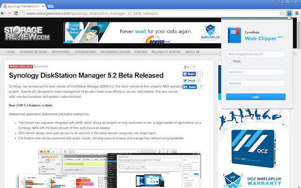Click the StorageReview.com logo
Screen dimensions: 301x188
(x=26, y=33)
